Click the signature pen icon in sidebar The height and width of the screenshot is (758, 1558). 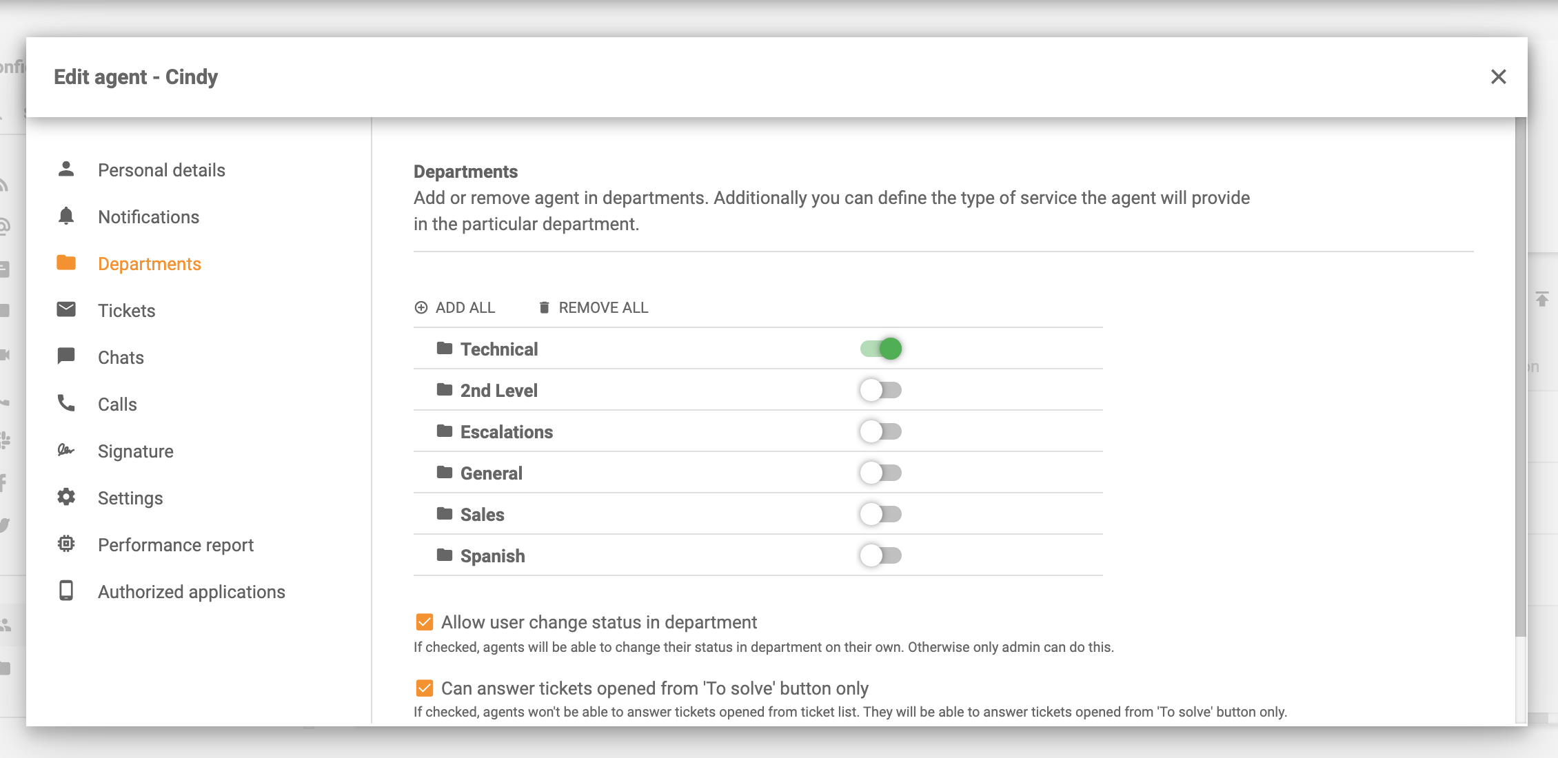[67, 450]
